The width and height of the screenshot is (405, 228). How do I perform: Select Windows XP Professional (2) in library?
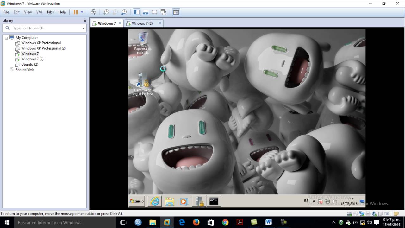(x=43, y=48)
